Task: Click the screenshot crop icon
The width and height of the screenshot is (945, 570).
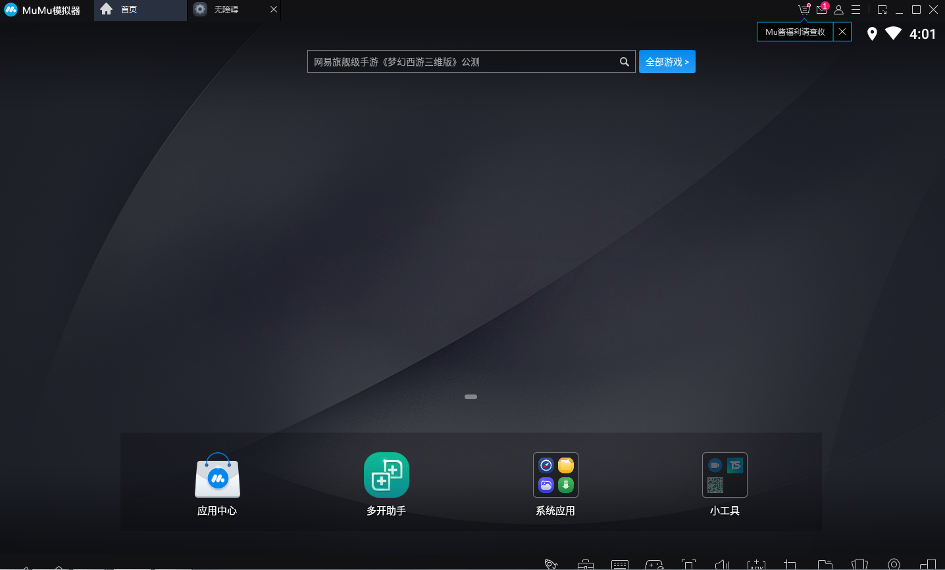Action: pos(791,564)
